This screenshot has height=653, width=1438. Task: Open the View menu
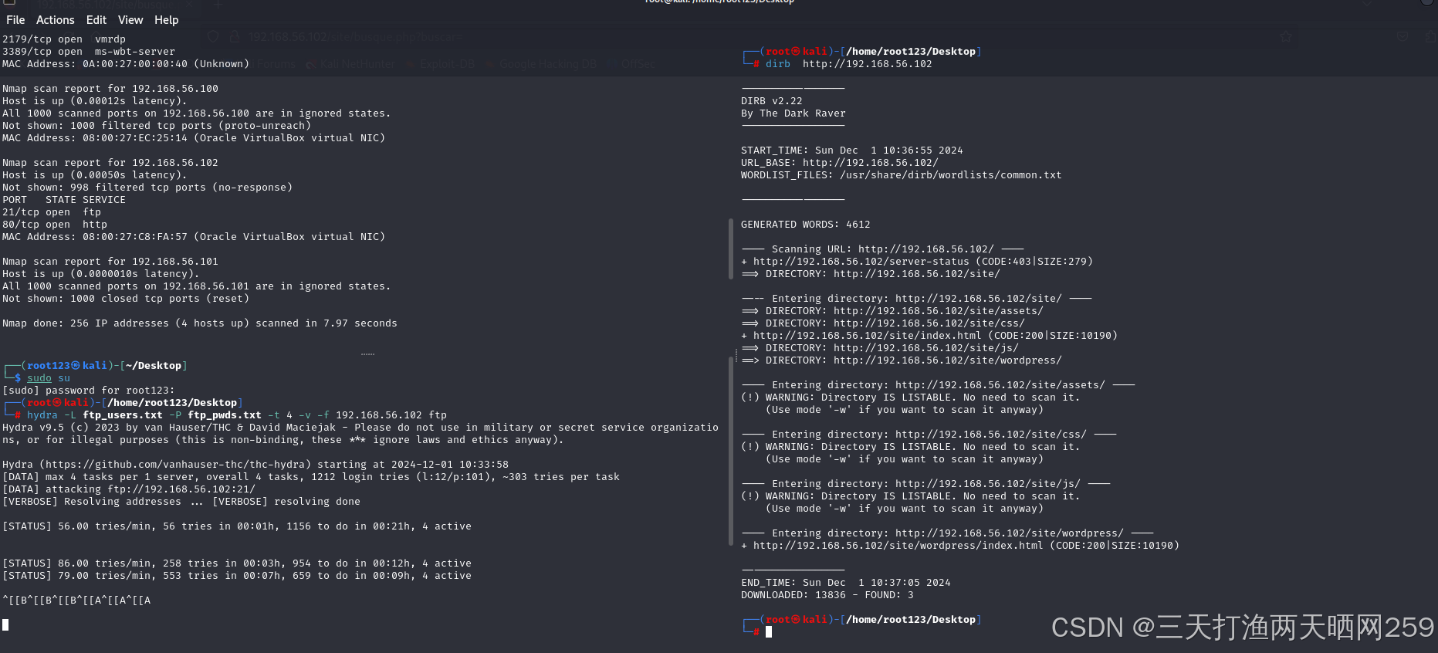coord(130,20)
